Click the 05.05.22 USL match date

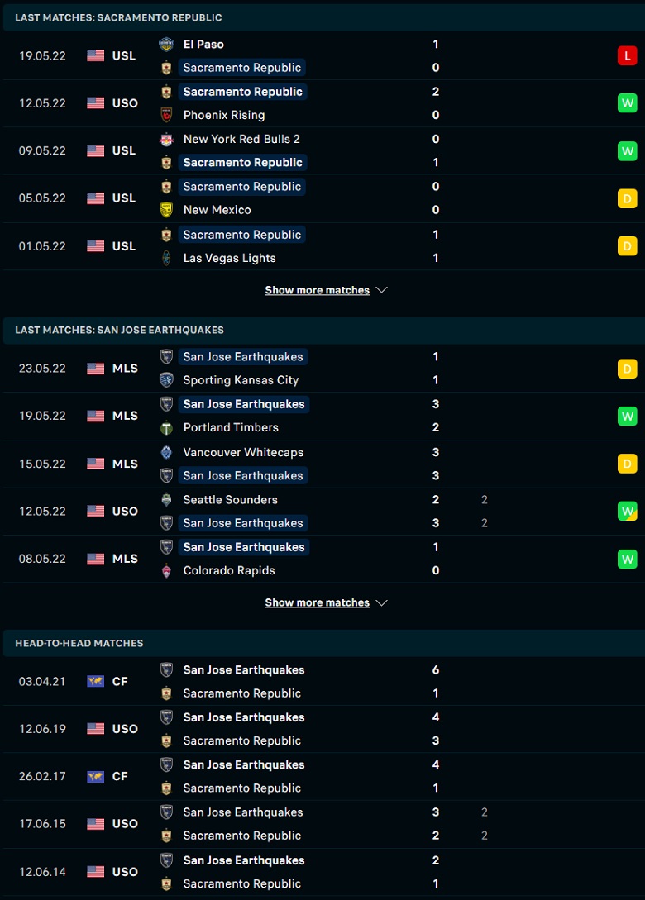pyautogui.click(x=42, y=198)
